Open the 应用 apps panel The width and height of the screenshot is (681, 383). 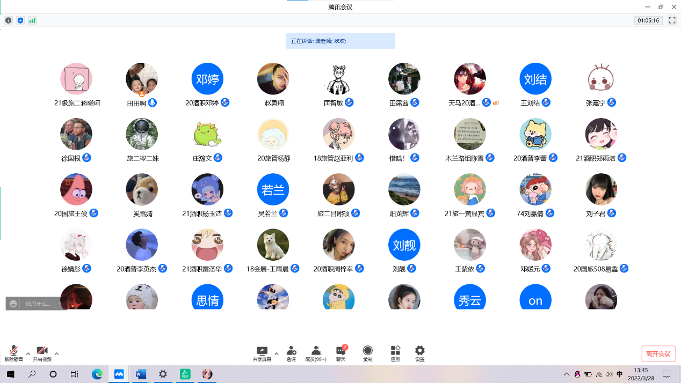point(395,353)
